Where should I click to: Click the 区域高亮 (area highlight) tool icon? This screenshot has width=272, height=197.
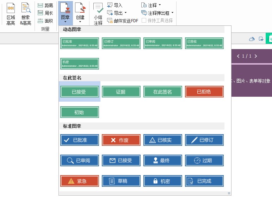[x=11, y=14]
